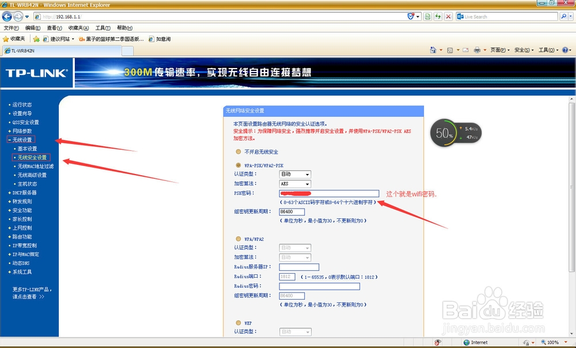Select the WPA-PSK/WPA2-PSK radio button
576x348 pixels.
[238, 165]
